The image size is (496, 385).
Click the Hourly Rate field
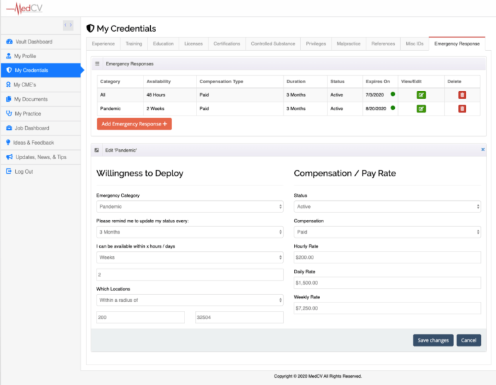pos(387,258)
